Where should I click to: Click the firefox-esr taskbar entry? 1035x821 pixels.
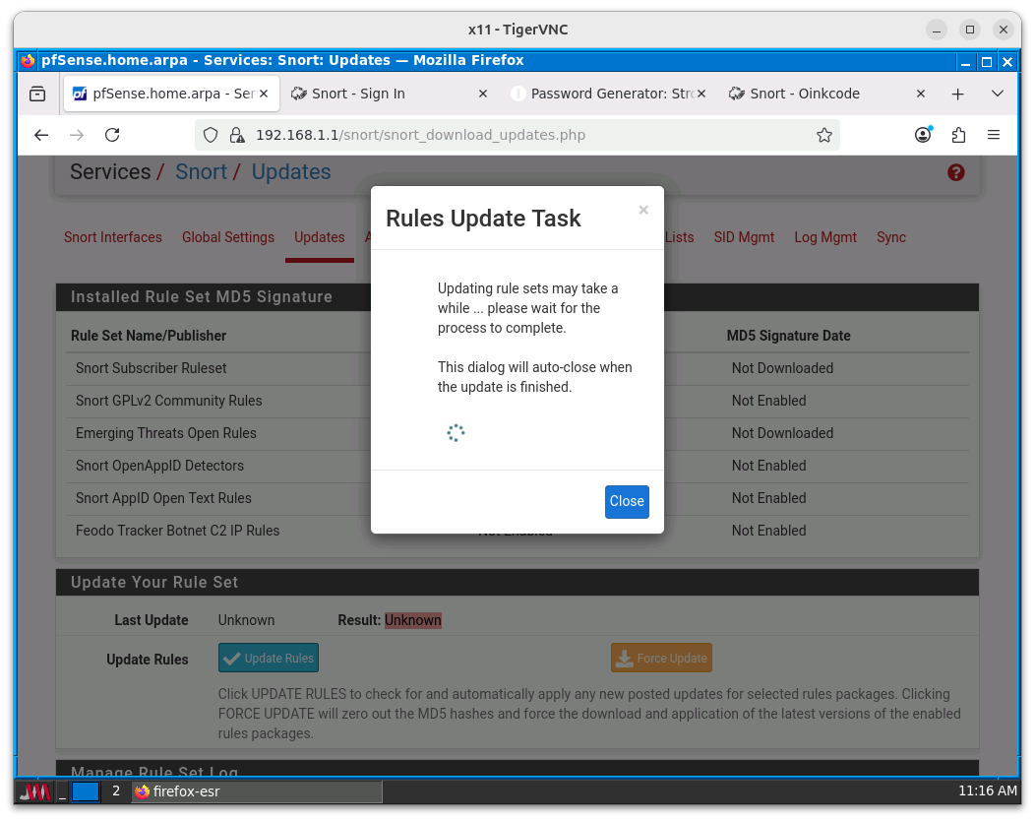click(x=257, y=791)
